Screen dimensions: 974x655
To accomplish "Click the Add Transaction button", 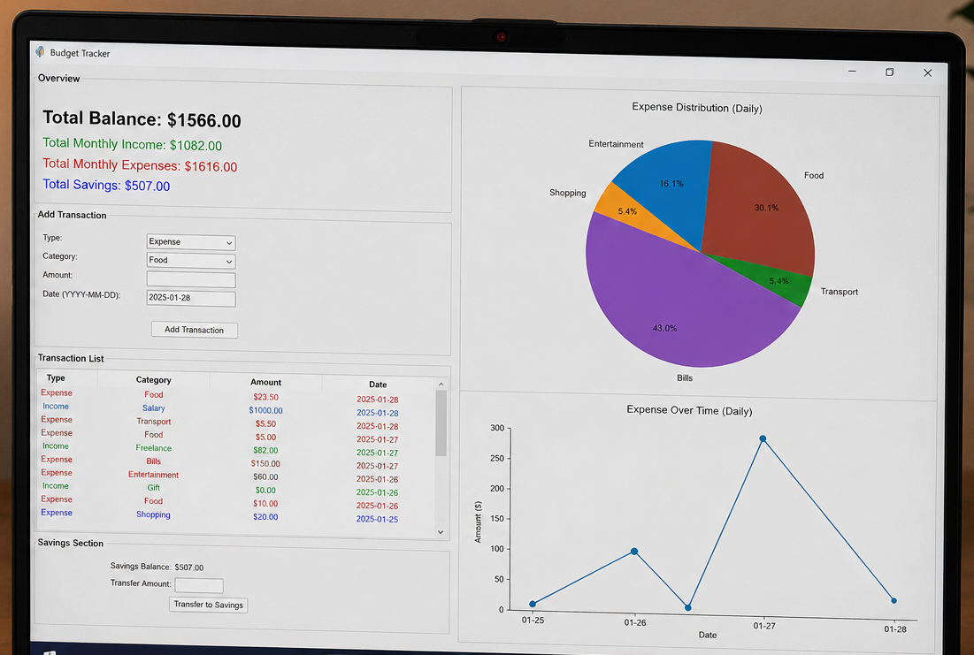I will tap(194, 330).
